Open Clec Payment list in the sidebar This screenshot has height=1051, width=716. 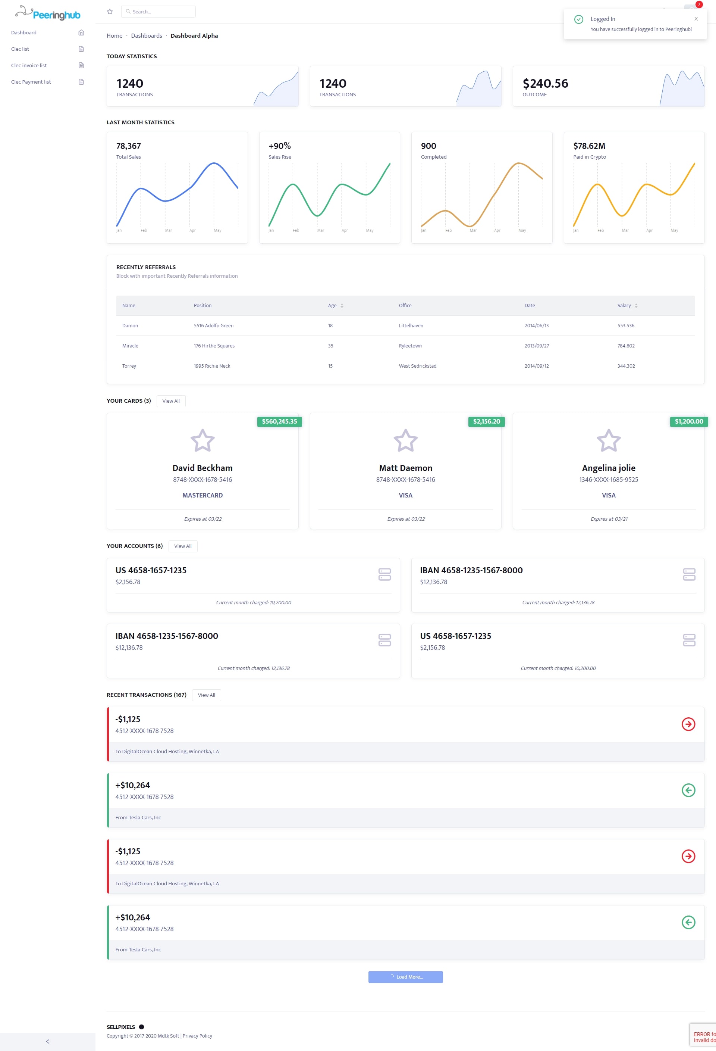31,82
